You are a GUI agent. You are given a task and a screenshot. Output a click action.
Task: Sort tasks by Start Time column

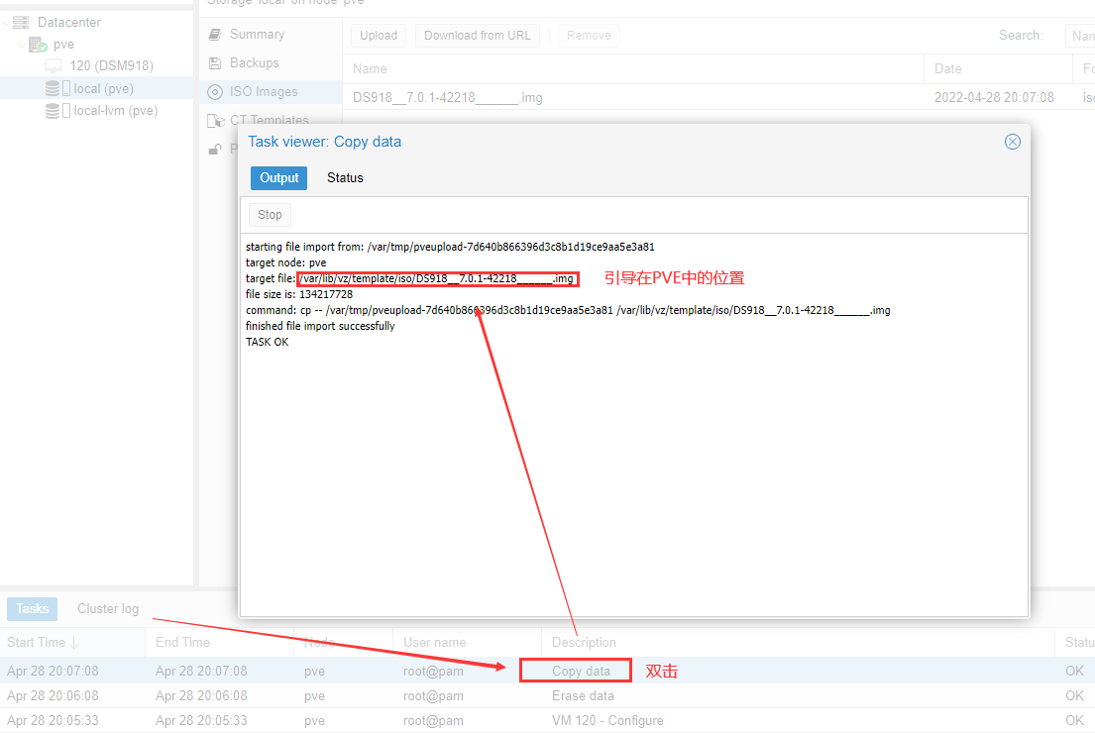tap(43, 642)
